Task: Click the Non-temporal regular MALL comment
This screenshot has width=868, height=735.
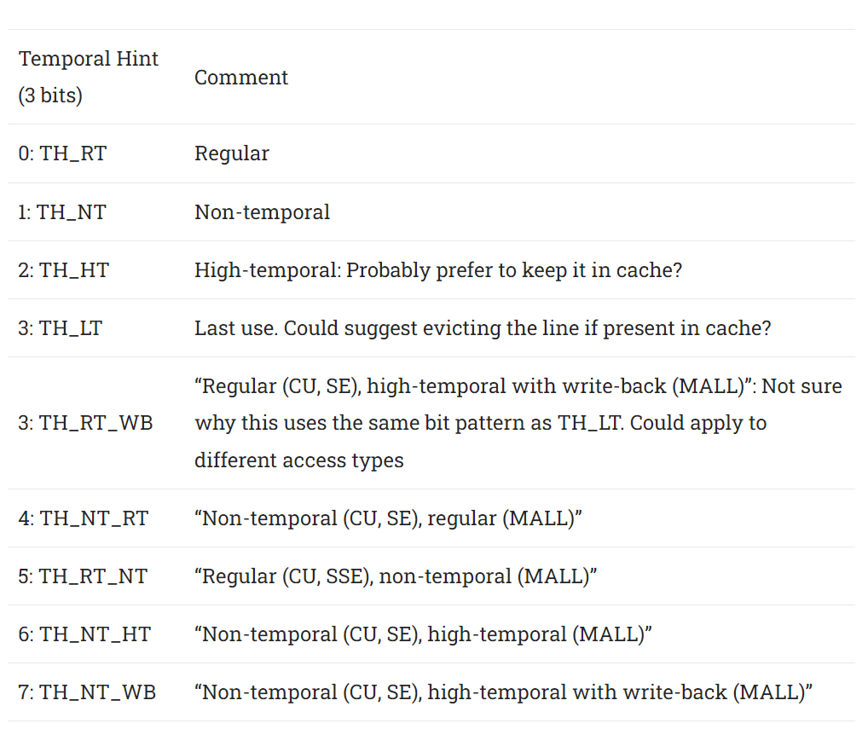Action: (388, 518)
